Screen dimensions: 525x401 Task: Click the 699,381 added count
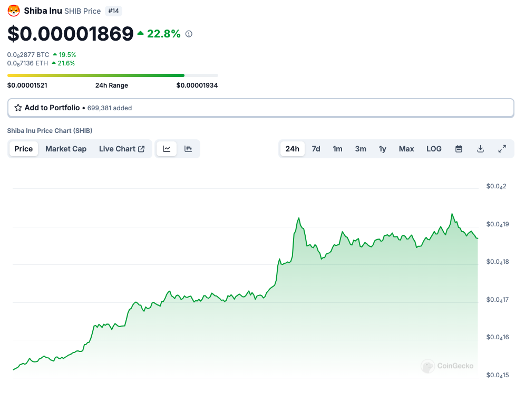tap(110, 108)
